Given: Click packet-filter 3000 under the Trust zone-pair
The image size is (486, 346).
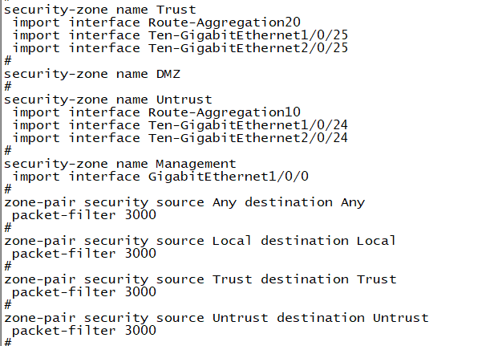Looking at the screenshot, I should tap(84, 291).
